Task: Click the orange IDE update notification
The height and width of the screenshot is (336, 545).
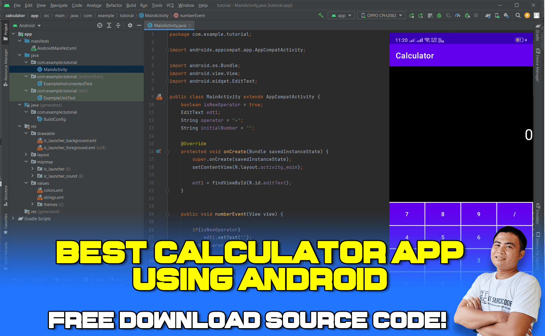Action: [x=527, y=15]
